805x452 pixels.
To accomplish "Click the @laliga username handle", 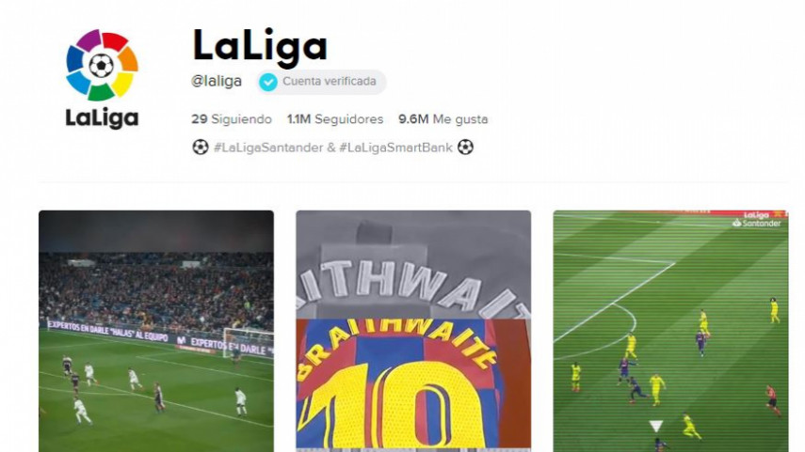I will click(217, 82).
